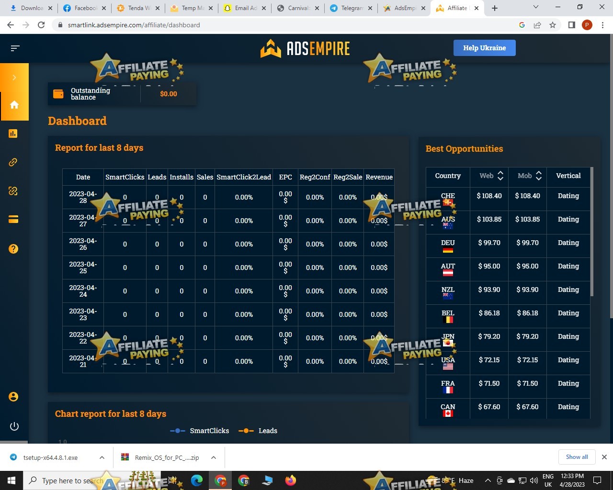Viewport: 613px width, 490px height.
Task: Expand the sidebar with chevron arrow
Action: [x=14, y=78]
